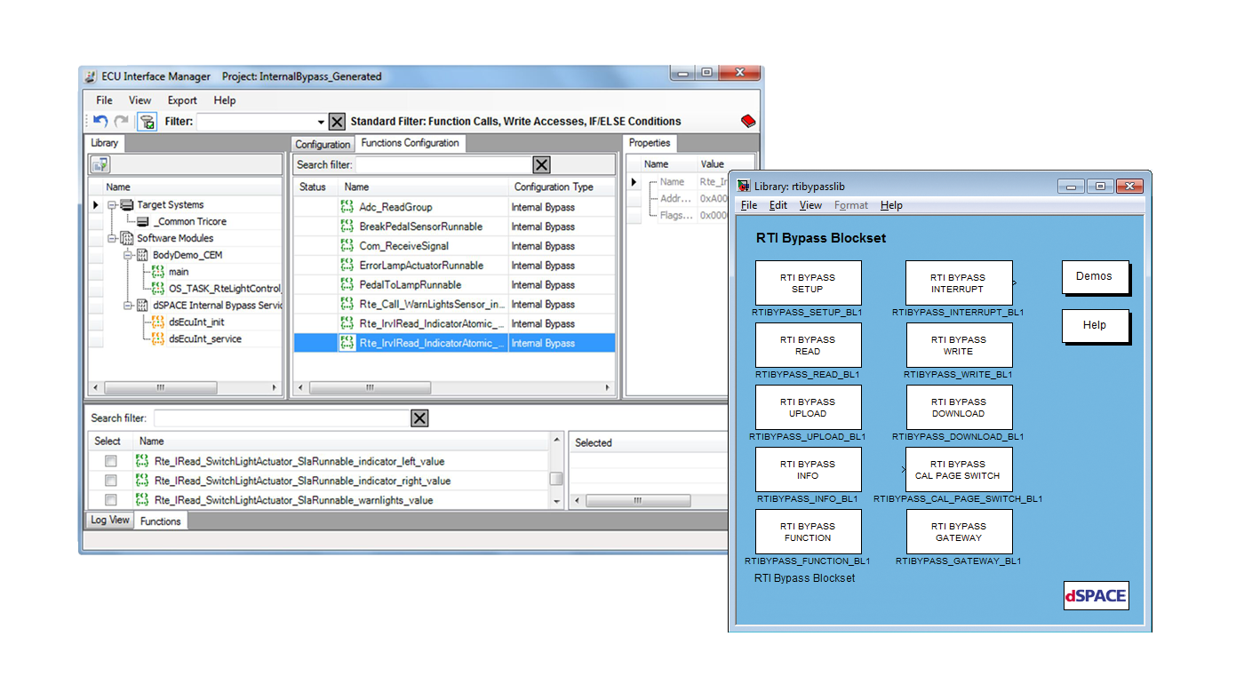Click the Com_ReceiveSignal function icon
Viewport: 1244px width, 700px height.
tap(347, 245)
